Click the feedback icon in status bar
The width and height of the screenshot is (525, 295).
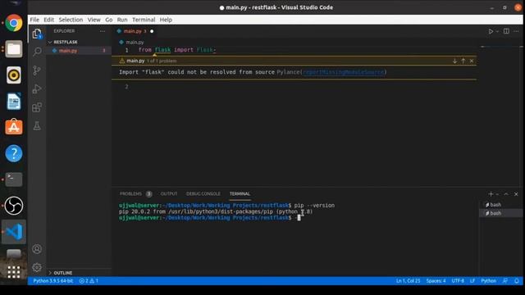point(505,281)
